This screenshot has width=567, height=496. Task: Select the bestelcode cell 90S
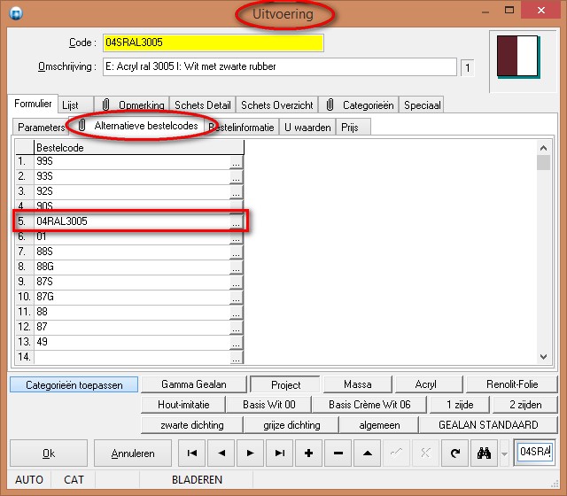[x=132, y=206]
